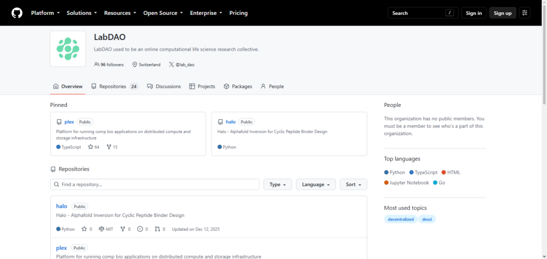This screenshot has height=259, width=547.
Task: Switch to the Discussions tab
Action: [x=164, y=87]
